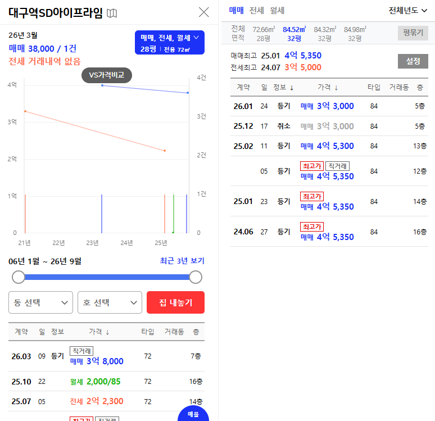Click the blue date range slider track

[x=107, y=277]
